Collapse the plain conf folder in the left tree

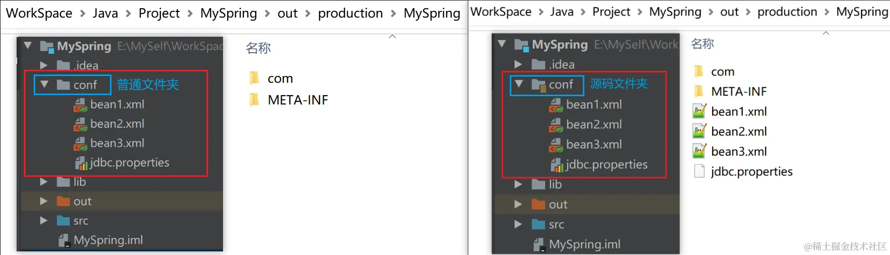pos(44,84)
